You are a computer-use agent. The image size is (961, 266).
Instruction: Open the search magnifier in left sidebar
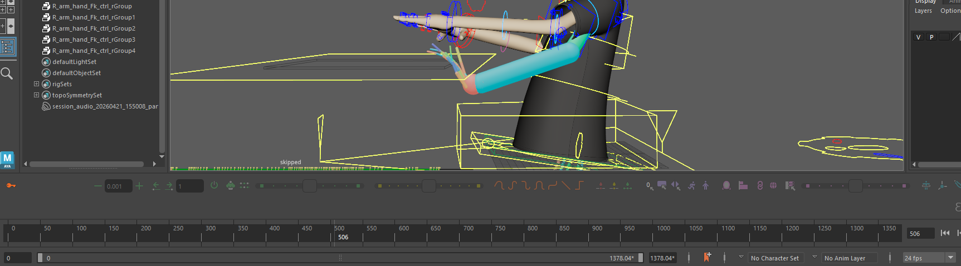click(7, 73)
